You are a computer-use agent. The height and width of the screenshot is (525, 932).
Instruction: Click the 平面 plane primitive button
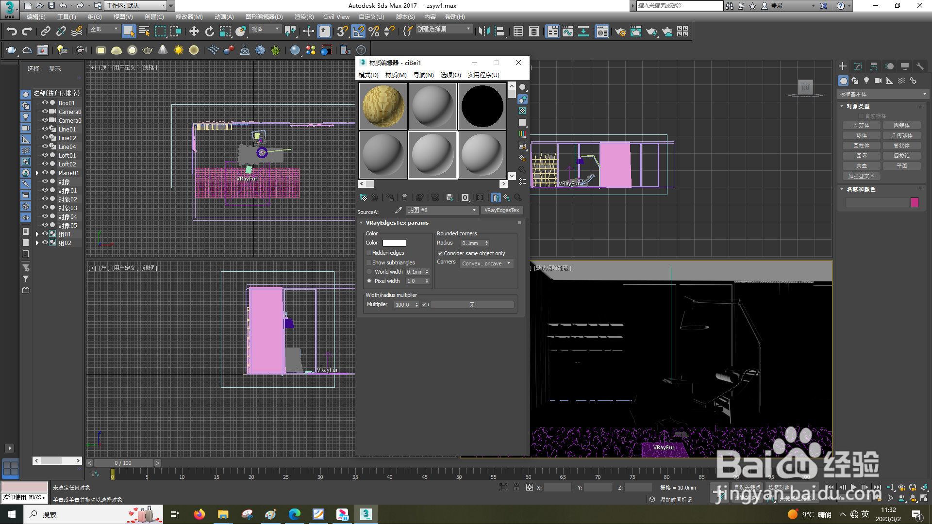tap(902, 166)
